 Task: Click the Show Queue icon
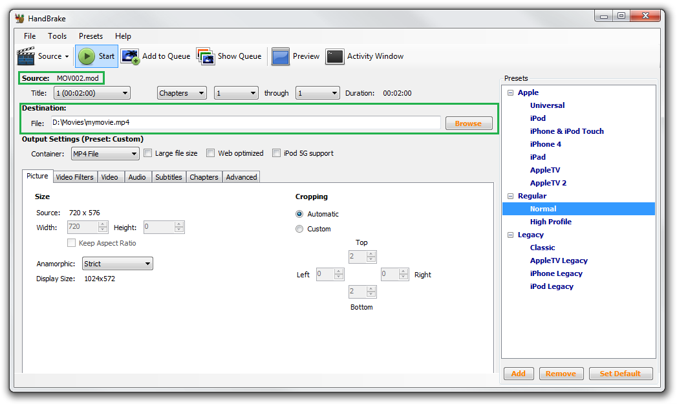point(206,56)
